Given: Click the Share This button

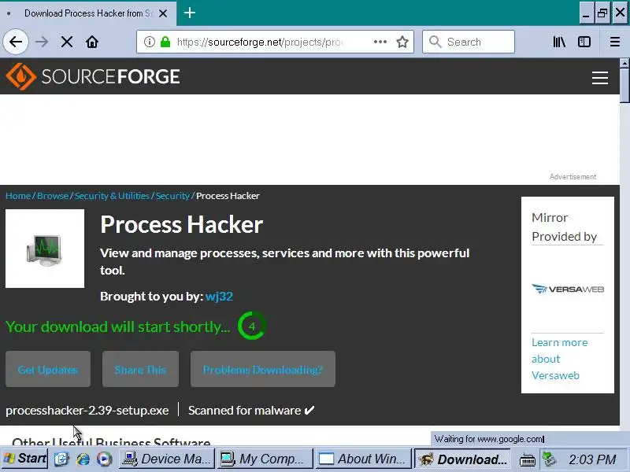Looking at the screenshot, I should pos(140,369).
